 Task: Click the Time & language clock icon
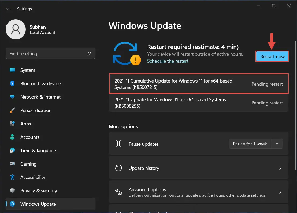(12, 150)
